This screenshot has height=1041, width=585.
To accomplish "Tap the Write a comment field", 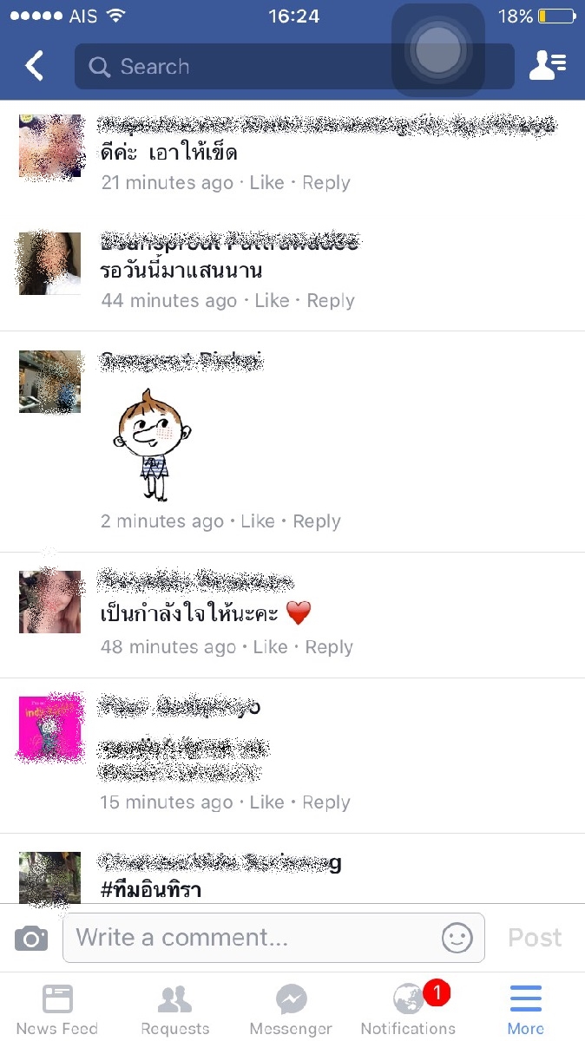I will (273, 938).
